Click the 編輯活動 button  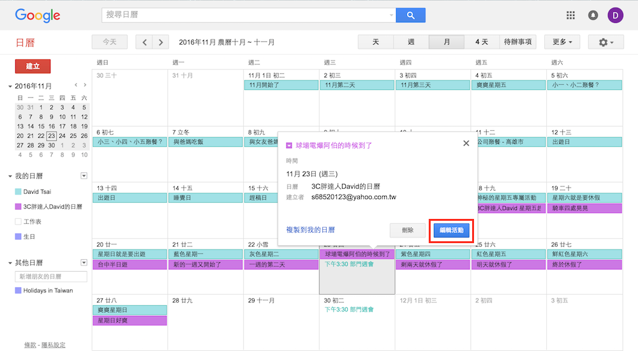tap(452, 230)
